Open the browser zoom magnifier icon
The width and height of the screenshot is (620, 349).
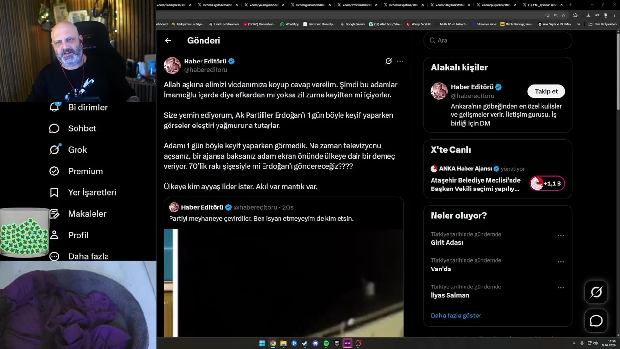pyautogui.click(x=556, y=16)
